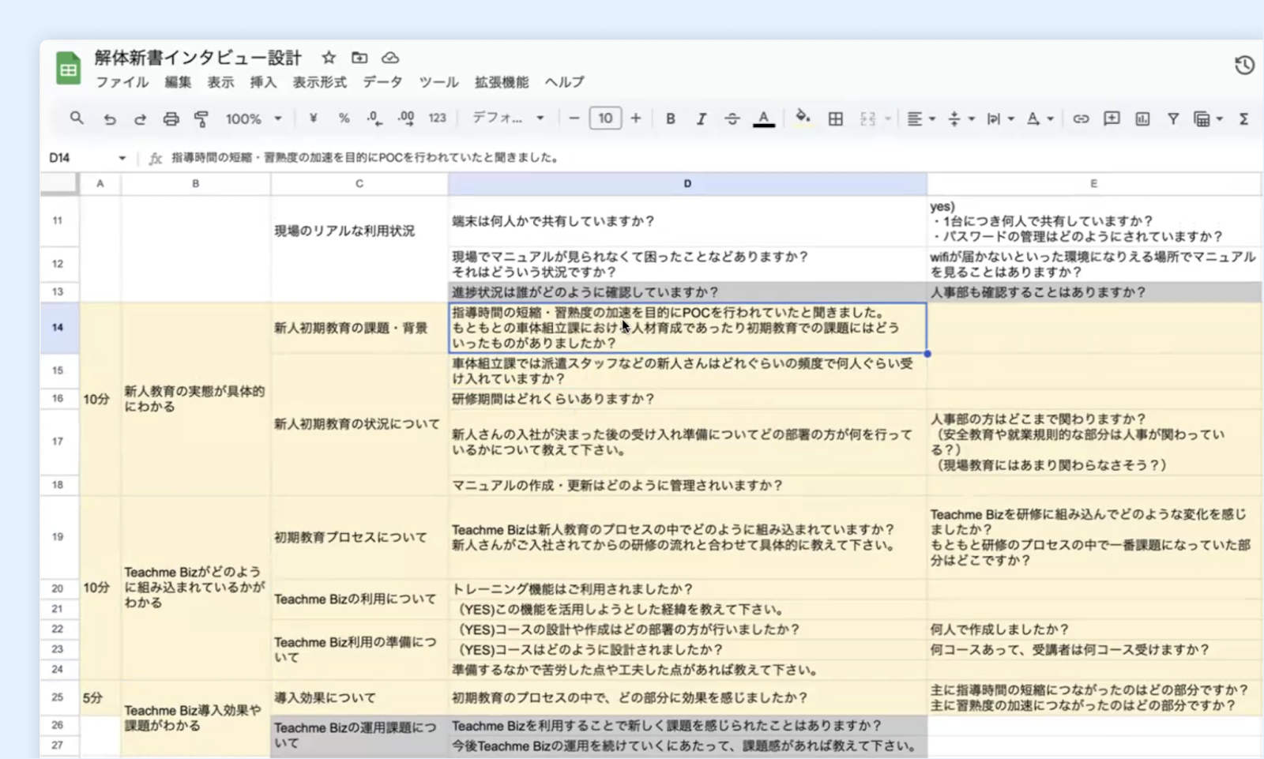
Task: Click into the formula bar text
Action: tap(366, 157)
